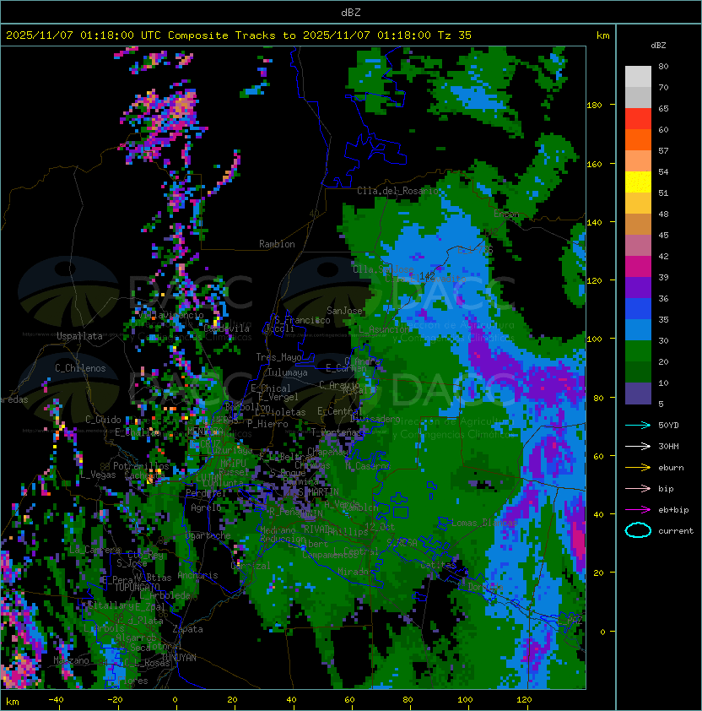The height and width of the screenshot is (711, 702).
Task: Click the 'dBZ' title at top center
Action: click(x=351, y=13)
